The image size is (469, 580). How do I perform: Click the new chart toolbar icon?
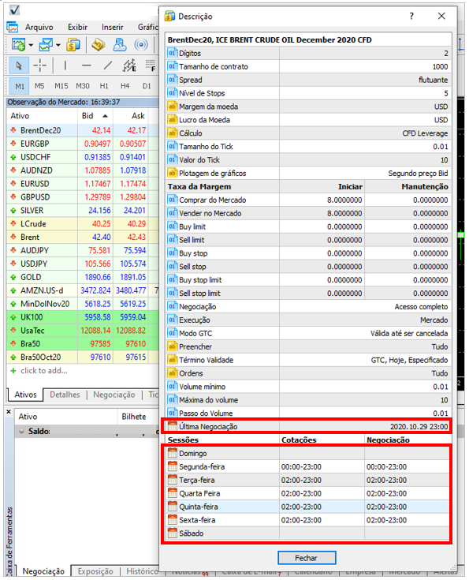18,45
